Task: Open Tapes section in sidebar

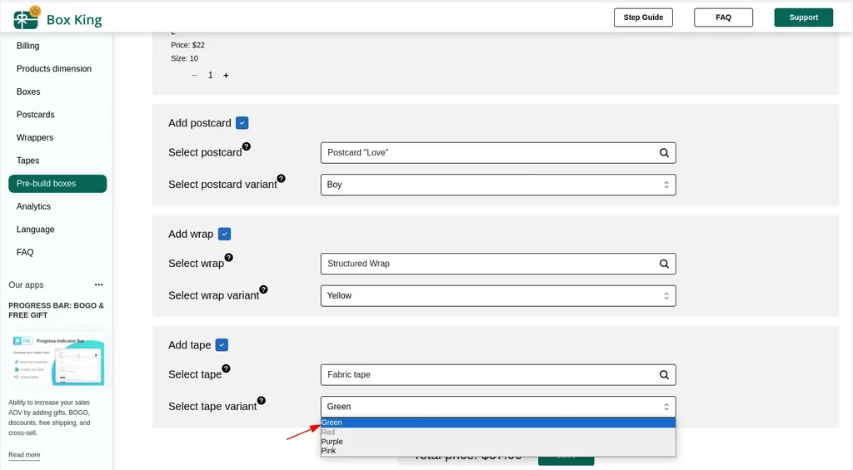Action: click(x=27, y=161)
